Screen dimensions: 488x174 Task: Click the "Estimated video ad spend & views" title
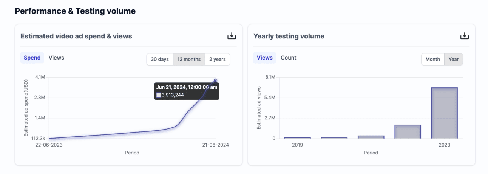click(76, 36)
